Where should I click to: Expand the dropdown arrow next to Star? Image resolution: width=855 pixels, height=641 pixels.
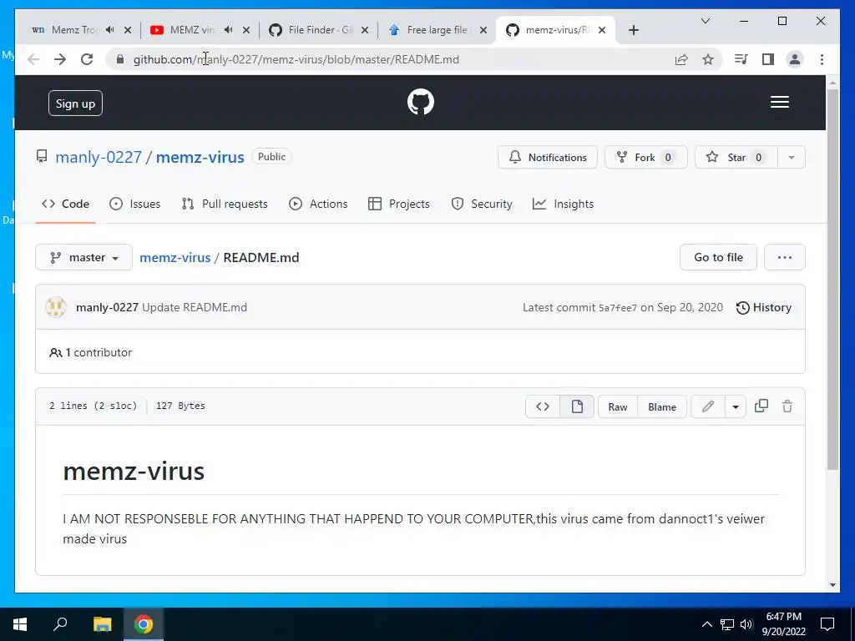[792, 157]
